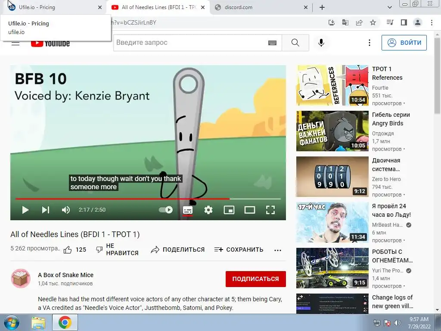Open File Explorer from taskbar
Screen dimensions: 441x331
pos(38,323)
